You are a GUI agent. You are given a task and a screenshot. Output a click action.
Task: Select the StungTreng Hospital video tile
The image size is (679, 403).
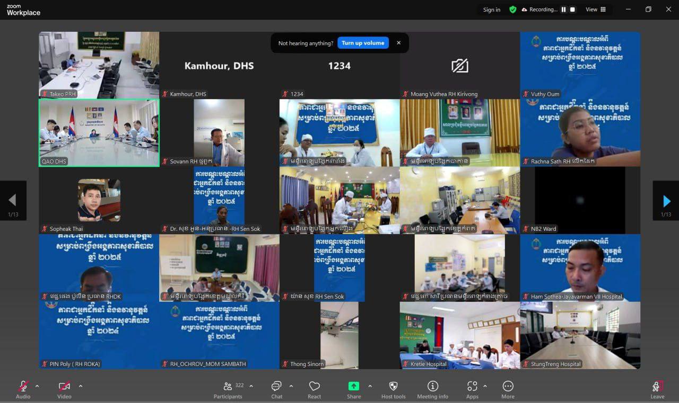580,335
